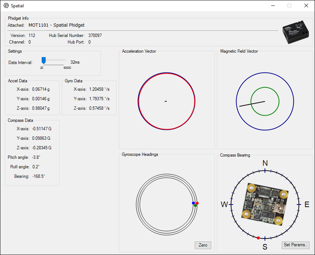Click the Zero button under Gyroscope Headings

(203, 245)
